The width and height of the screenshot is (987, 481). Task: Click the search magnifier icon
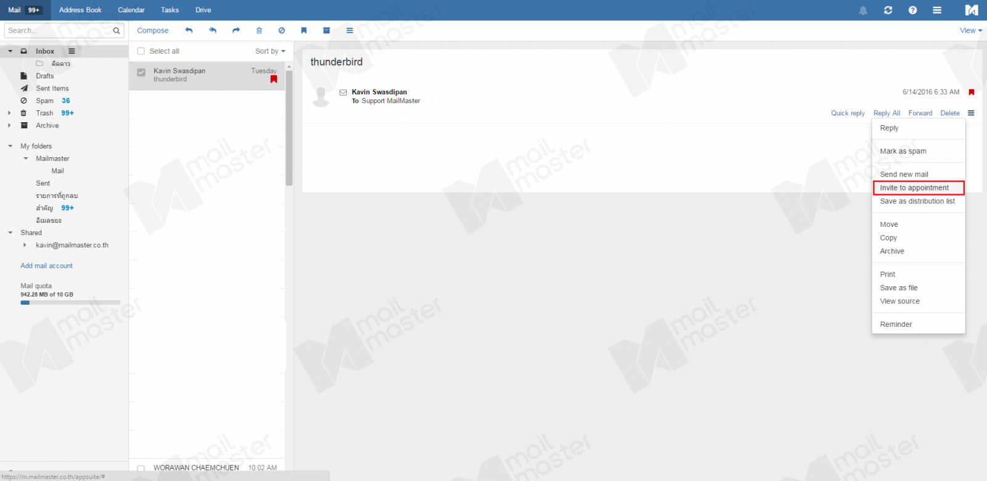117,30
